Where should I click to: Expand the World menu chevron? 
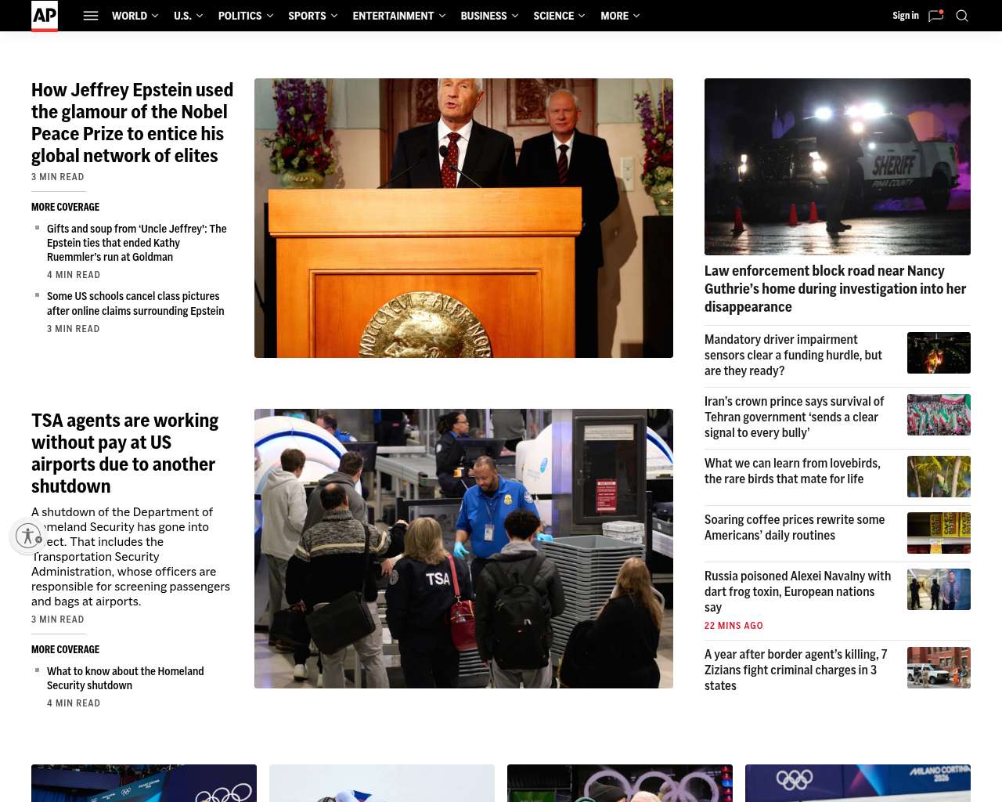tap(155, 16)
